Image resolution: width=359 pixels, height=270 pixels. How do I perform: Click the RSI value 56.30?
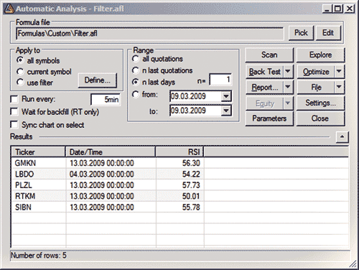tap(191, 163)
